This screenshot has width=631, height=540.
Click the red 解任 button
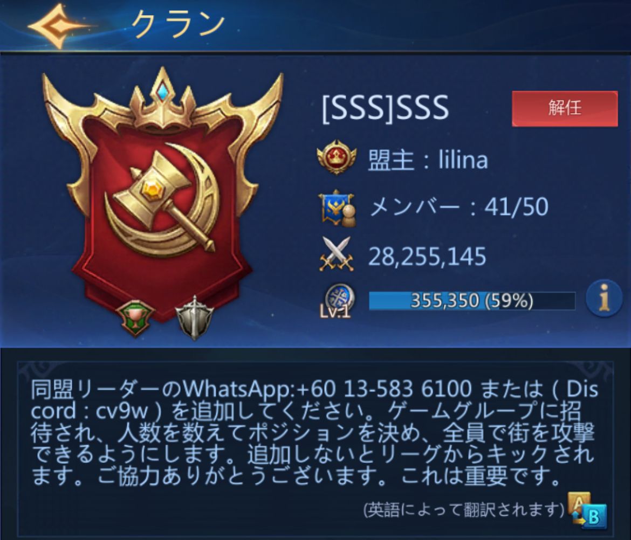click(x=565, y=108)
